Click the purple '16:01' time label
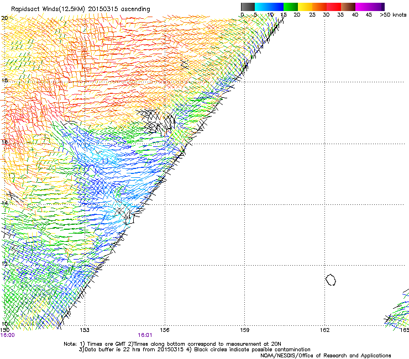The image size is (409, 359). pyautogui.click(x=145, y=335)
